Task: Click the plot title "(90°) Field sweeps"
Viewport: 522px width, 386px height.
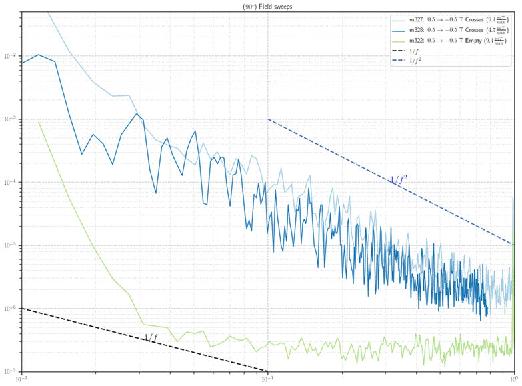Action: point(267,6)
